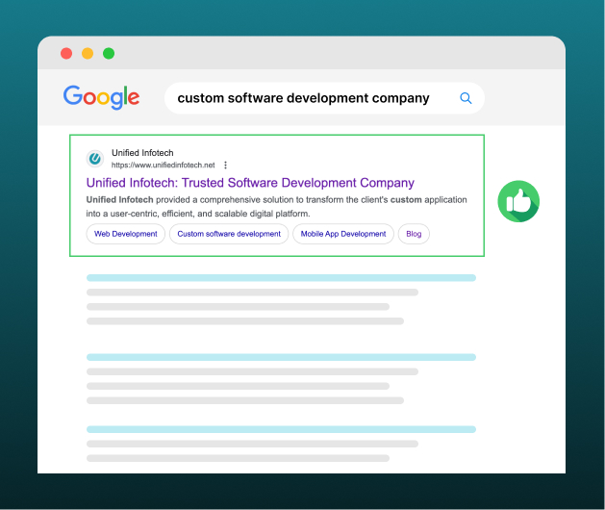
Task: Open the Unified Infotech: Trusted Software Development Company link
Action: pyautogui.click(x=250, y=183)
